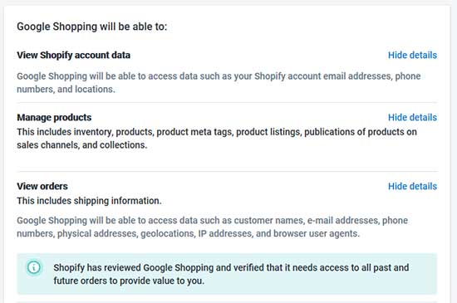Click the divider under account data description

click(x=227, y=102)
